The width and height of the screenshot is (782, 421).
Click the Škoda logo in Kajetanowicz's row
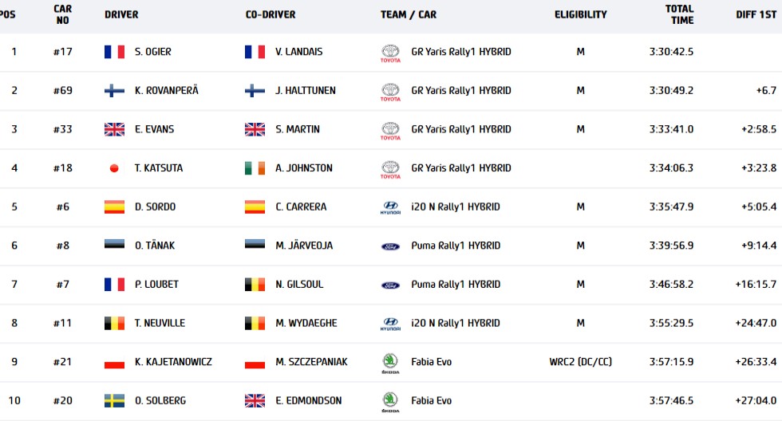390,363
